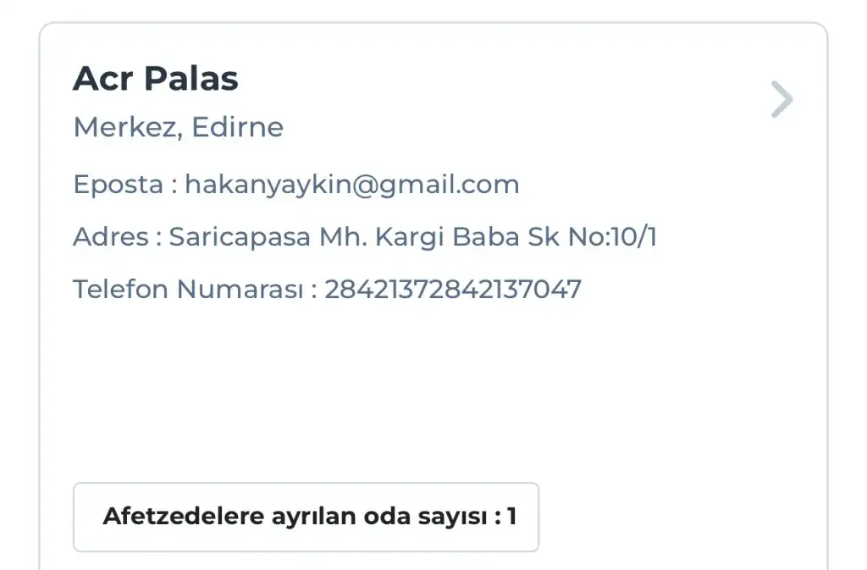Tap the Kargi Baba Sk street name
Viewport: 867px width, 570px height.
(467, 237)
